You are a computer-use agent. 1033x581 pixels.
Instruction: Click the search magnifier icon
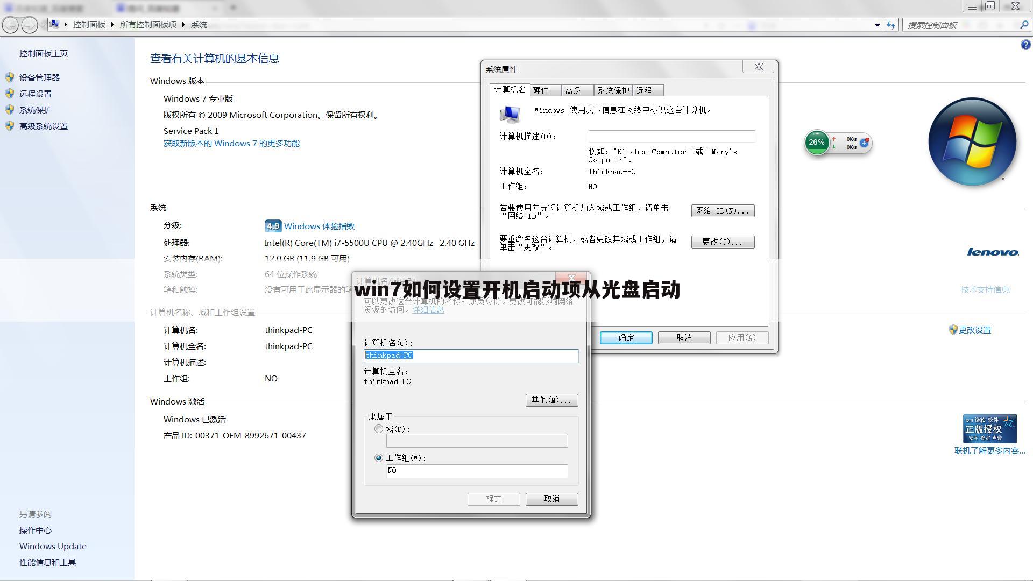point(1024,25)
